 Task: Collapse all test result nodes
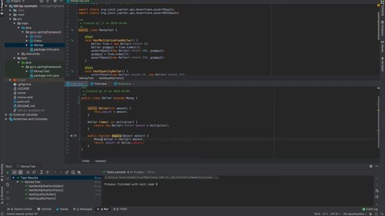coord(48,172)
